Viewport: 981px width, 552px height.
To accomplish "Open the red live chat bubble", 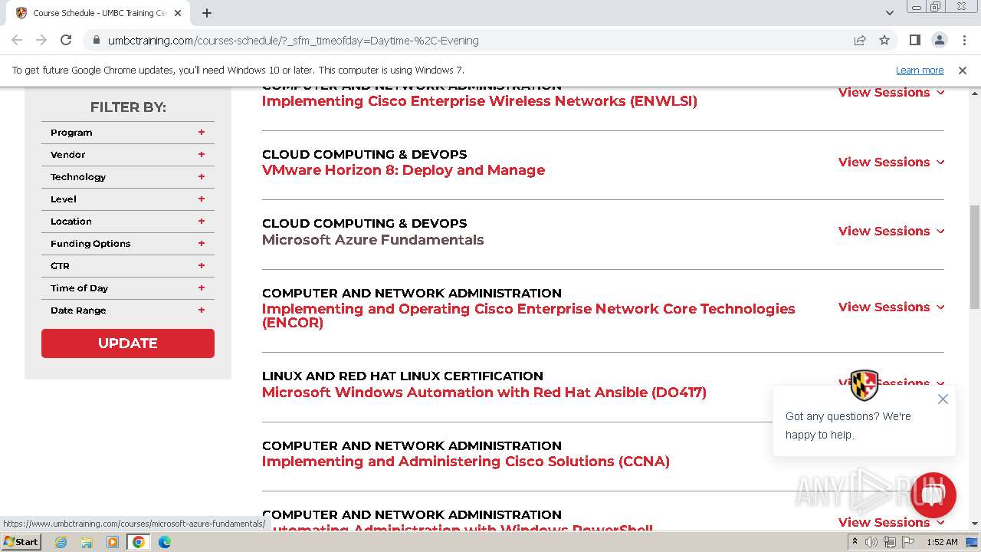I will pyautogui.click(x=933, y=495).
